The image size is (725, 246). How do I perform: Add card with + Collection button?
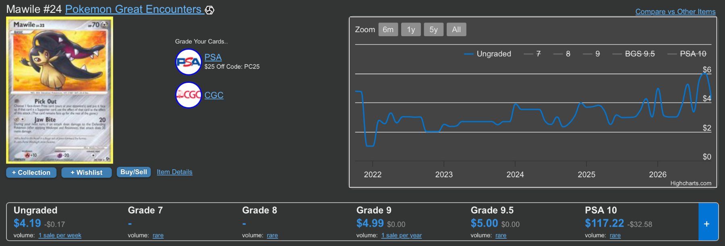tap(31, 172)
